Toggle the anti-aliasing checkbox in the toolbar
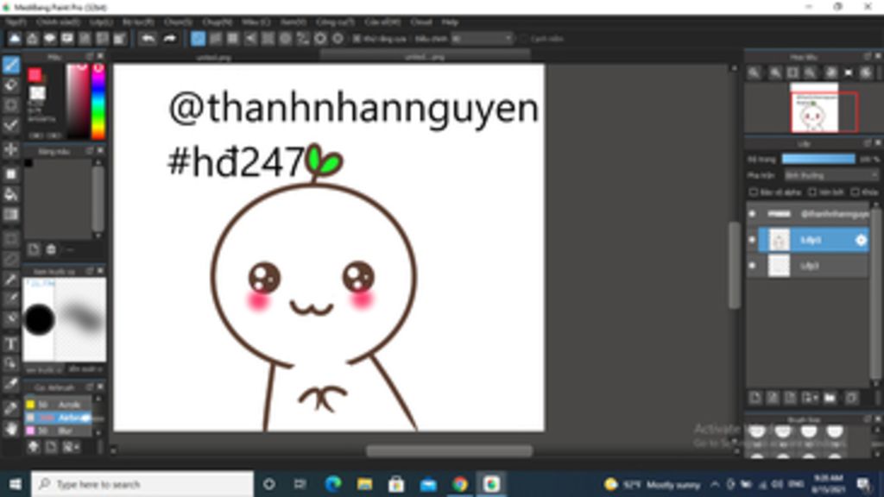The image size is (884, 497). (x=357, y=39)
